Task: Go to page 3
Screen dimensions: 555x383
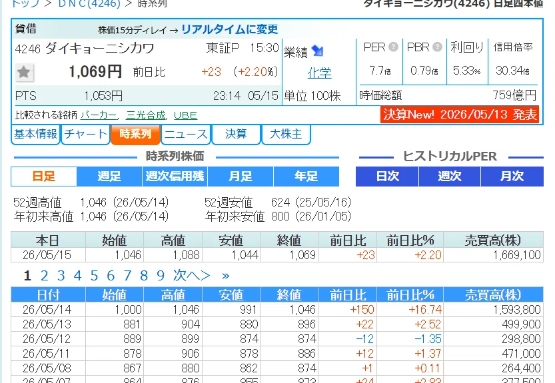Action: [61, 275]
